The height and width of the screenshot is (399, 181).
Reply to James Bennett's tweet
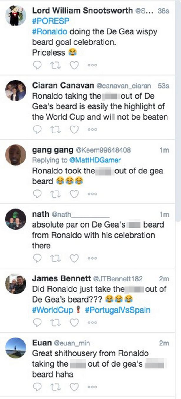pyautogui.click(x=37, y=323)
